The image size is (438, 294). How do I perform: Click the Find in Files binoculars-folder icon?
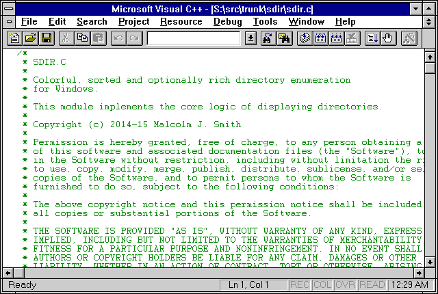[285, 38]
